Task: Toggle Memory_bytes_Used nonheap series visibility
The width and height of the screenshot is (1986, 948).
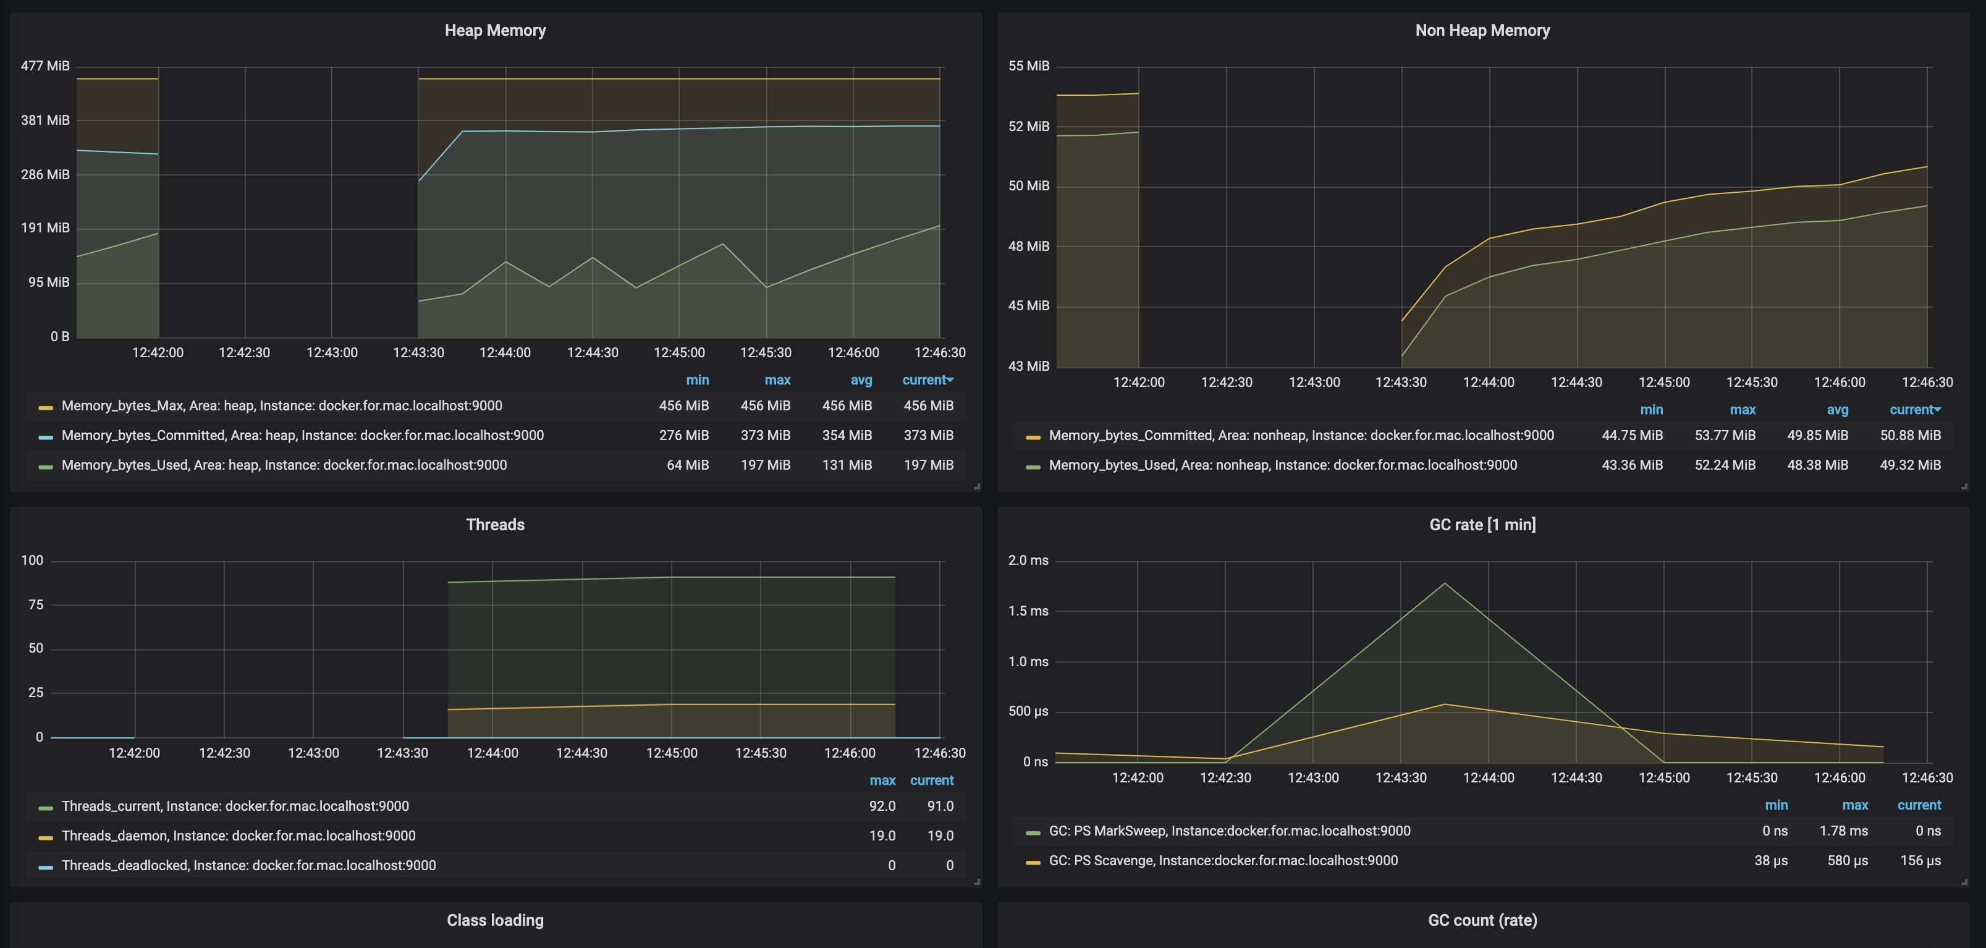Action: click(1282, 465)
